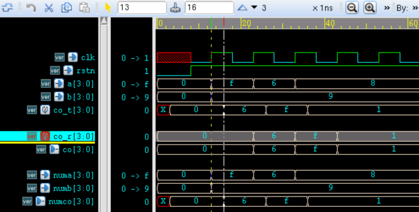Click the baseline marker icon beside 16 field
419x212 pixels.
coord(176,8)
